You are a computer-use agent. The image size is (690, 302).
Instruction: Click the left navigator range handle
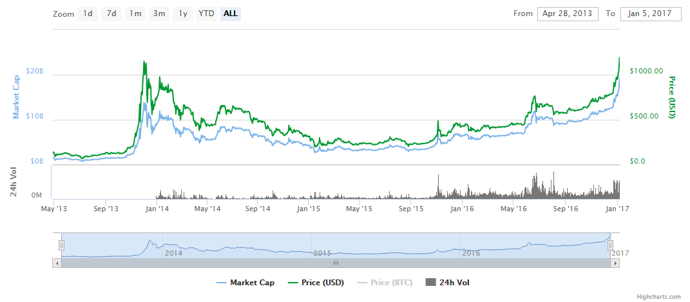[x=62, y=245]
